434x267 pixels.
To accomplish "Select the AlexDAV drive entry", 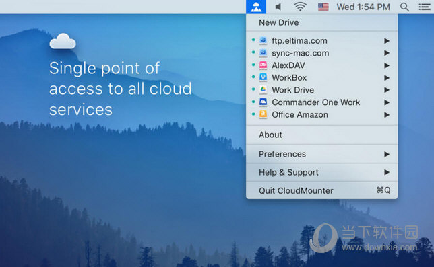I will 322,65.
